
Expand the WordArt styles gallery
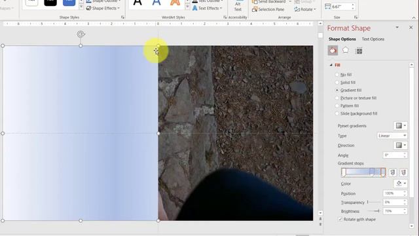click(187, 7)
